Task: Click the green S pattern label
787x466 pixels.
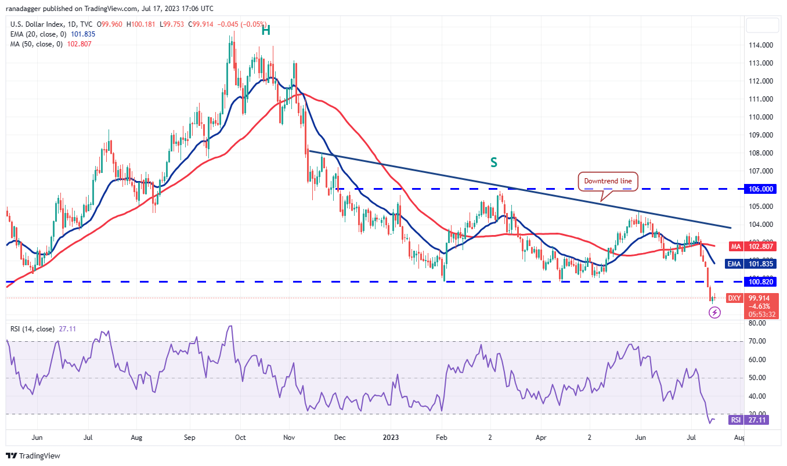Action: pyautogui.click(x=493, y=162)
